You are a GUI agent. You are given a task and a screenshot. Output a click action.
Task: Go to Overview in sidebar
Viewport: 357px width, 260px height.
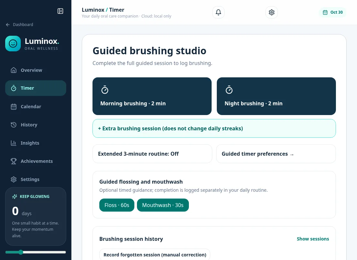click(x=36, y=70)
